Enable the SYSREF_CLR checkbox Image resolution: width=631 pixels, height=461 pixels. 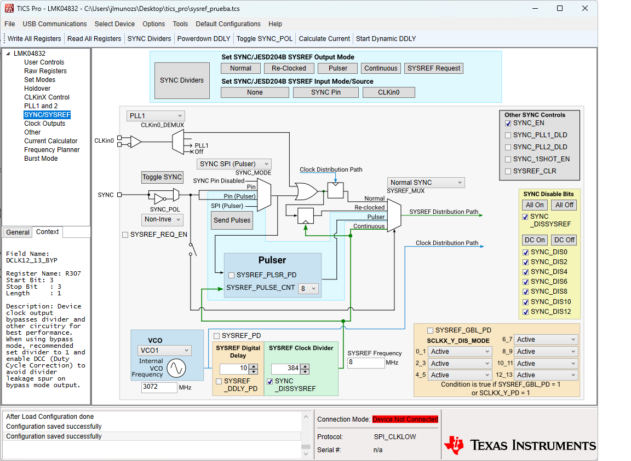tap(508, 172)
